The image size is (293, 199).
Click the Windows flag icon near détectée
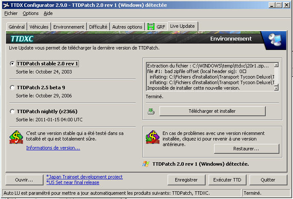pyautogui.click(x=145, y=164)
